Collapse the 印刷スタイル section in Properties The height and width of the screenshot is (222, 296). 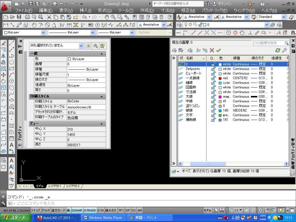point(101,96)
